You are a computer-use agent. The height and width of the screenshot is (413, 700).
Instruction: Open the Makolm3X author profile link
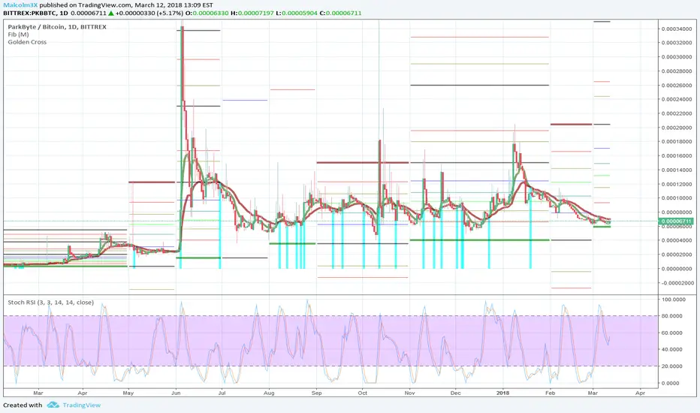coord(20,5)
